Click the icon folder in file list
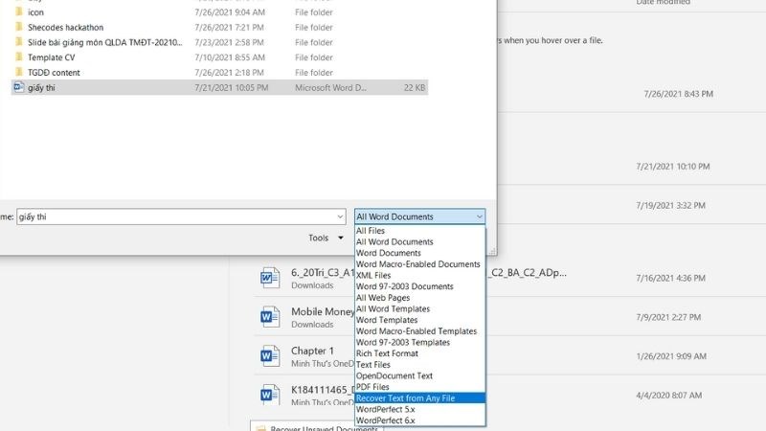Image resolution: width=766 pixels, height=431 pixels. tap(18, 12)
